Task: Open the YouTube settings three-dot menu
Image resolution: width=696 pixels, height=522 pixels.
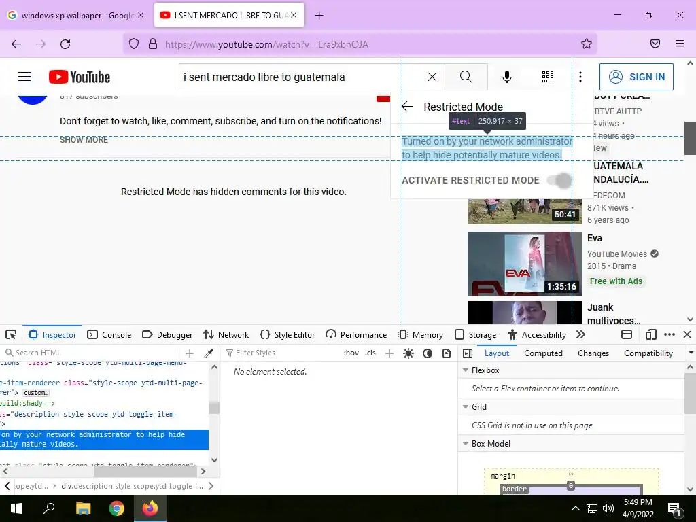Action: [580, 77]
